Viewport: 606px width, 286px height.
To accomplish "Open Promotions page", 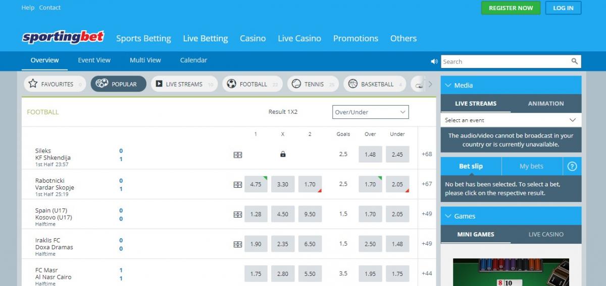I will pos(356,38).
